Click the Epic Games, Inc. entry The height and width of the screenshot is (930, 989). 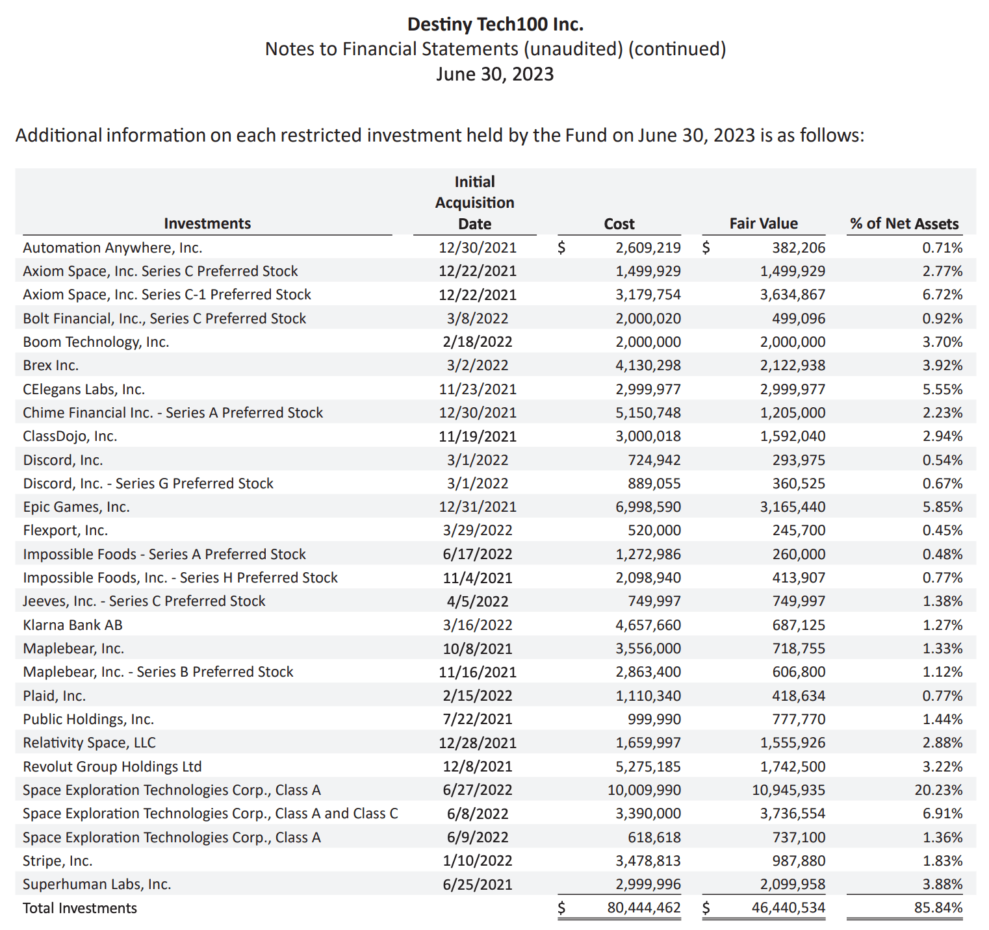tap(76, 507)
